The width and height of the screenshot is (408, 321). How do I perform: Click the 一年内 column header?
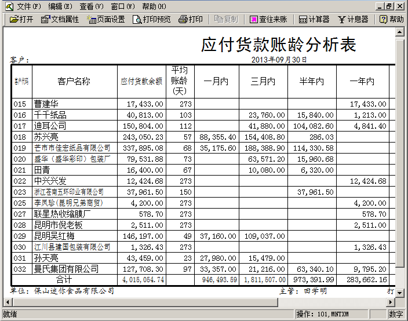coord(362,82)
